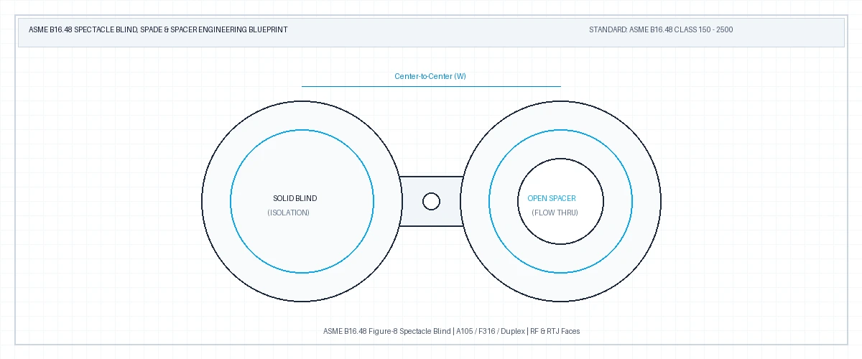Viewport: 862px width, 359px height.
Task: Click the small hole in the connecting web
Action: coord(431,202)
